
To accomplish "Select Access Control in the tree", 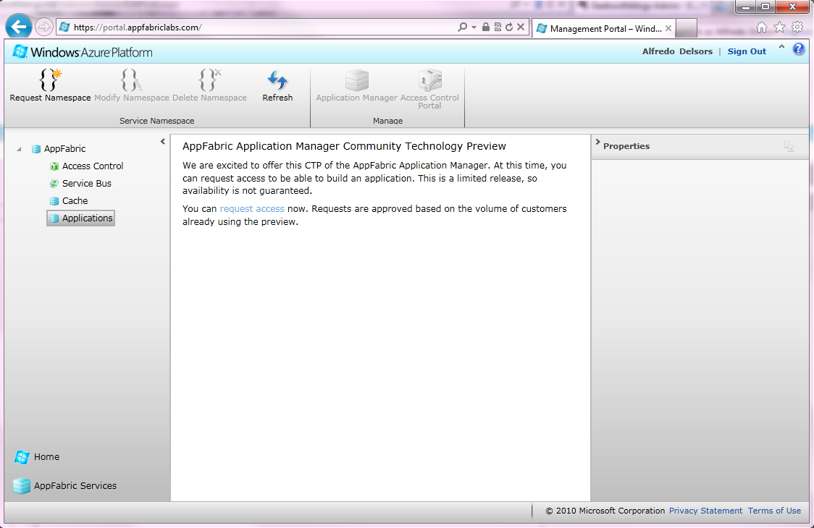I will 87,166.
